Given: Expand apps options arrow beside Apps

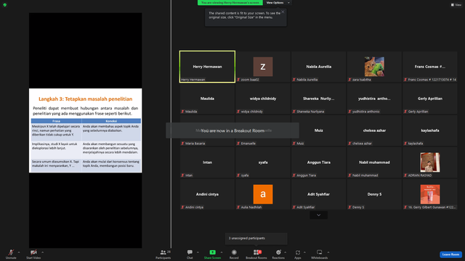Looking at the screenshot, I should [304, 252].
